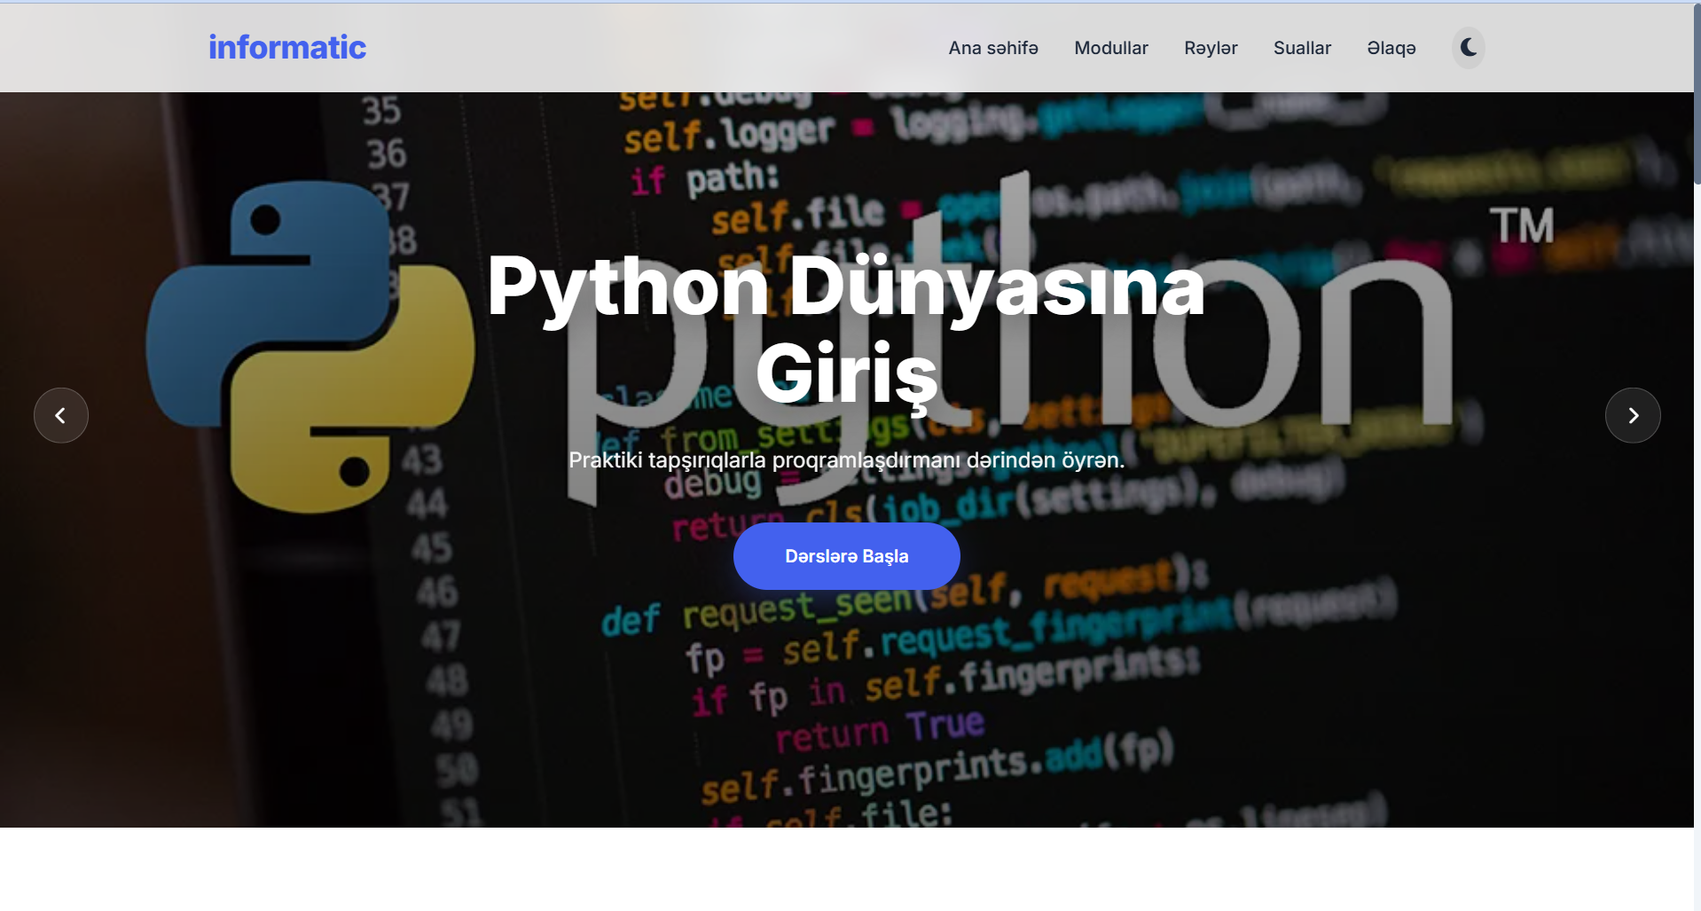This screenshot has height=911, width=1701.
Task: Go to the Əlaqə page
Action: [x=1391, y=48]
